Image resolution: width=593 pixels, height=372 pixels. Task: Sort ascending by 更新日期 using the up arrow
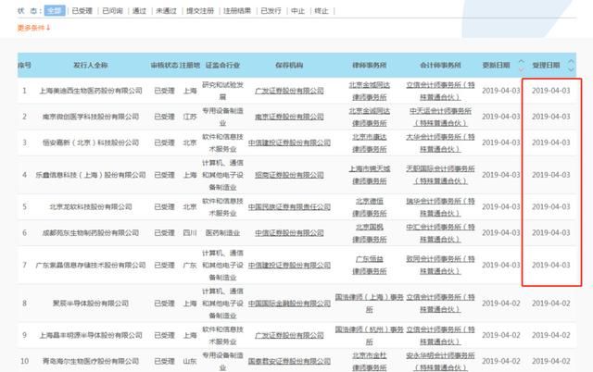[x=521, y=62]
